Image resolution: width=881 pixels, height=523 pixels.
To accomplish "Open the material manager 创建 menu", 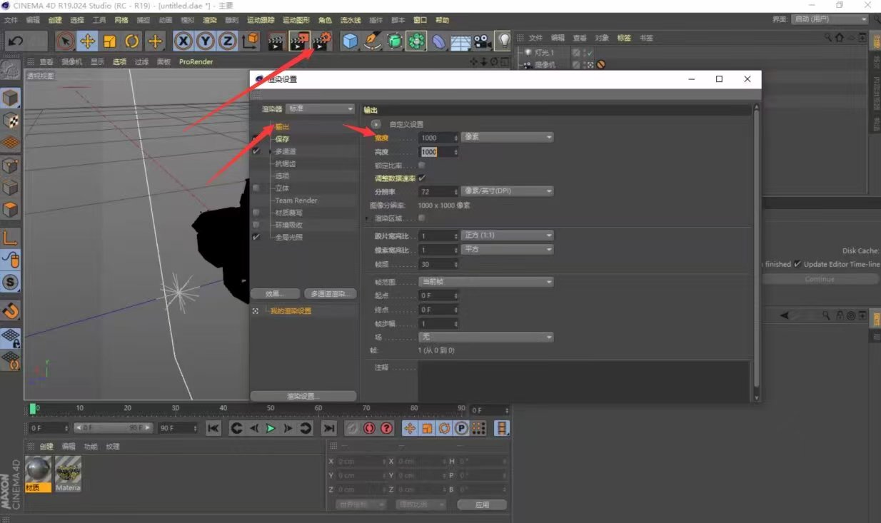I will click(46, 447).
